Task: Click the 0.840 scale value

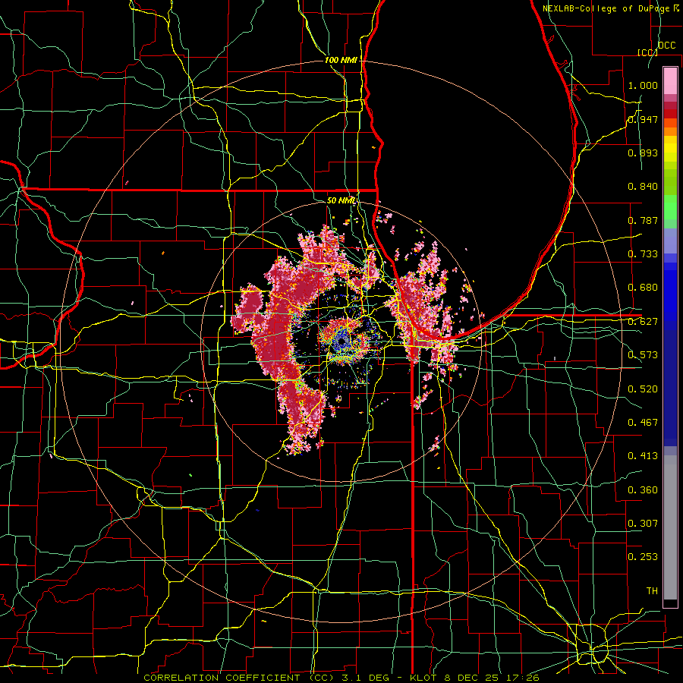Action: [643, 187]
